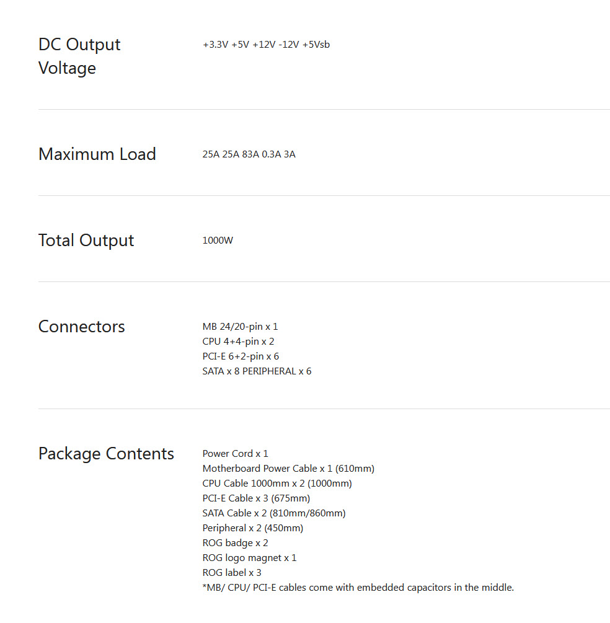Click the CPU Cable 1000mm entry
Viewport: 610px width, 623px height.
(276, 484)
